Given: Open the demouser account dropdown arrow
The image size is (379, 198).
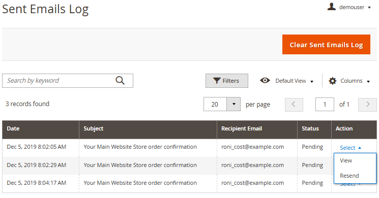Looking at the screenshot, I should (x=369, y=8).
